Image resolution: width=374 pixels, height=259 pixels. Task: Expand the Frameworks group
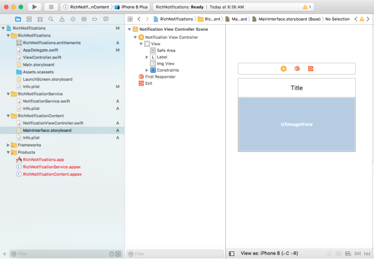pyautogui.click(x=8, y=145)
